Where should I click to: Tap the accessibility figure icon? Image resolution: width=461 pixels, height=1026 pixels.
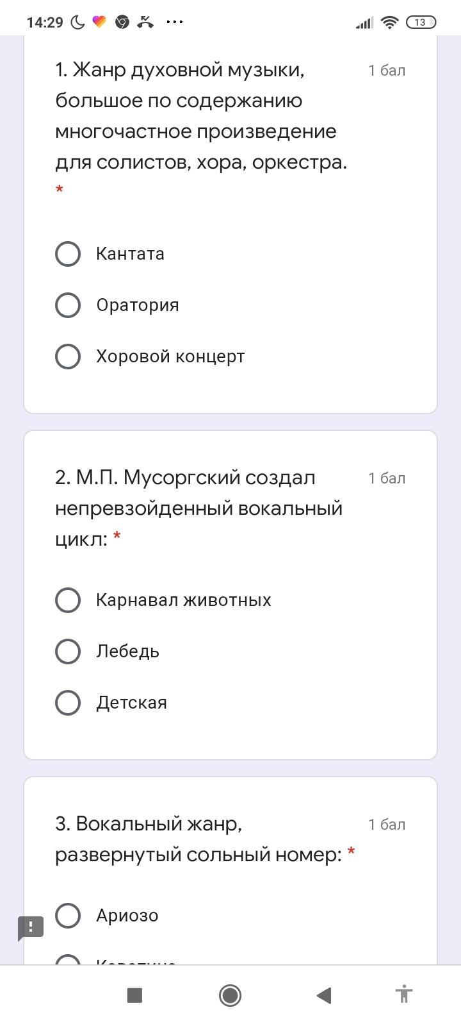click(403, 995)
